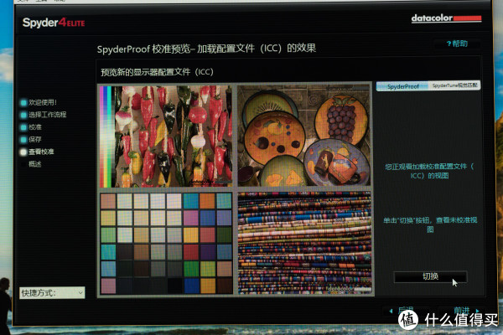503x335 pixels.
Task: Click the 保存 step bullet icon
Action: pos(23,140)
